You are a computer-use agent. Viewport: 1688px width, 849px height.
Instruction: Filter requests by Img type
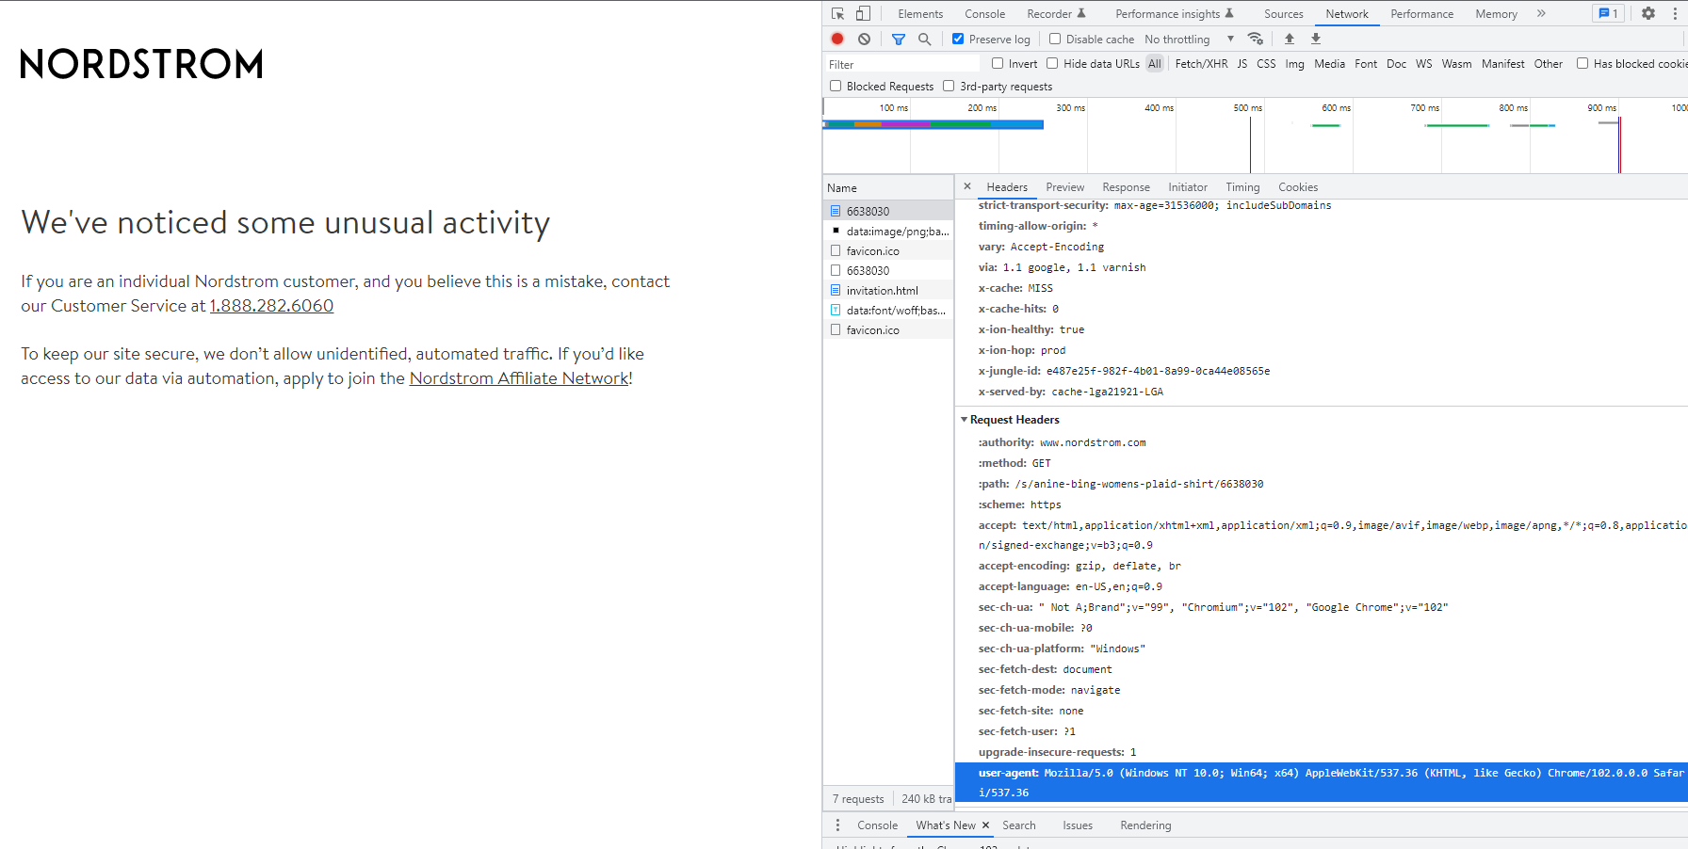1294,63
